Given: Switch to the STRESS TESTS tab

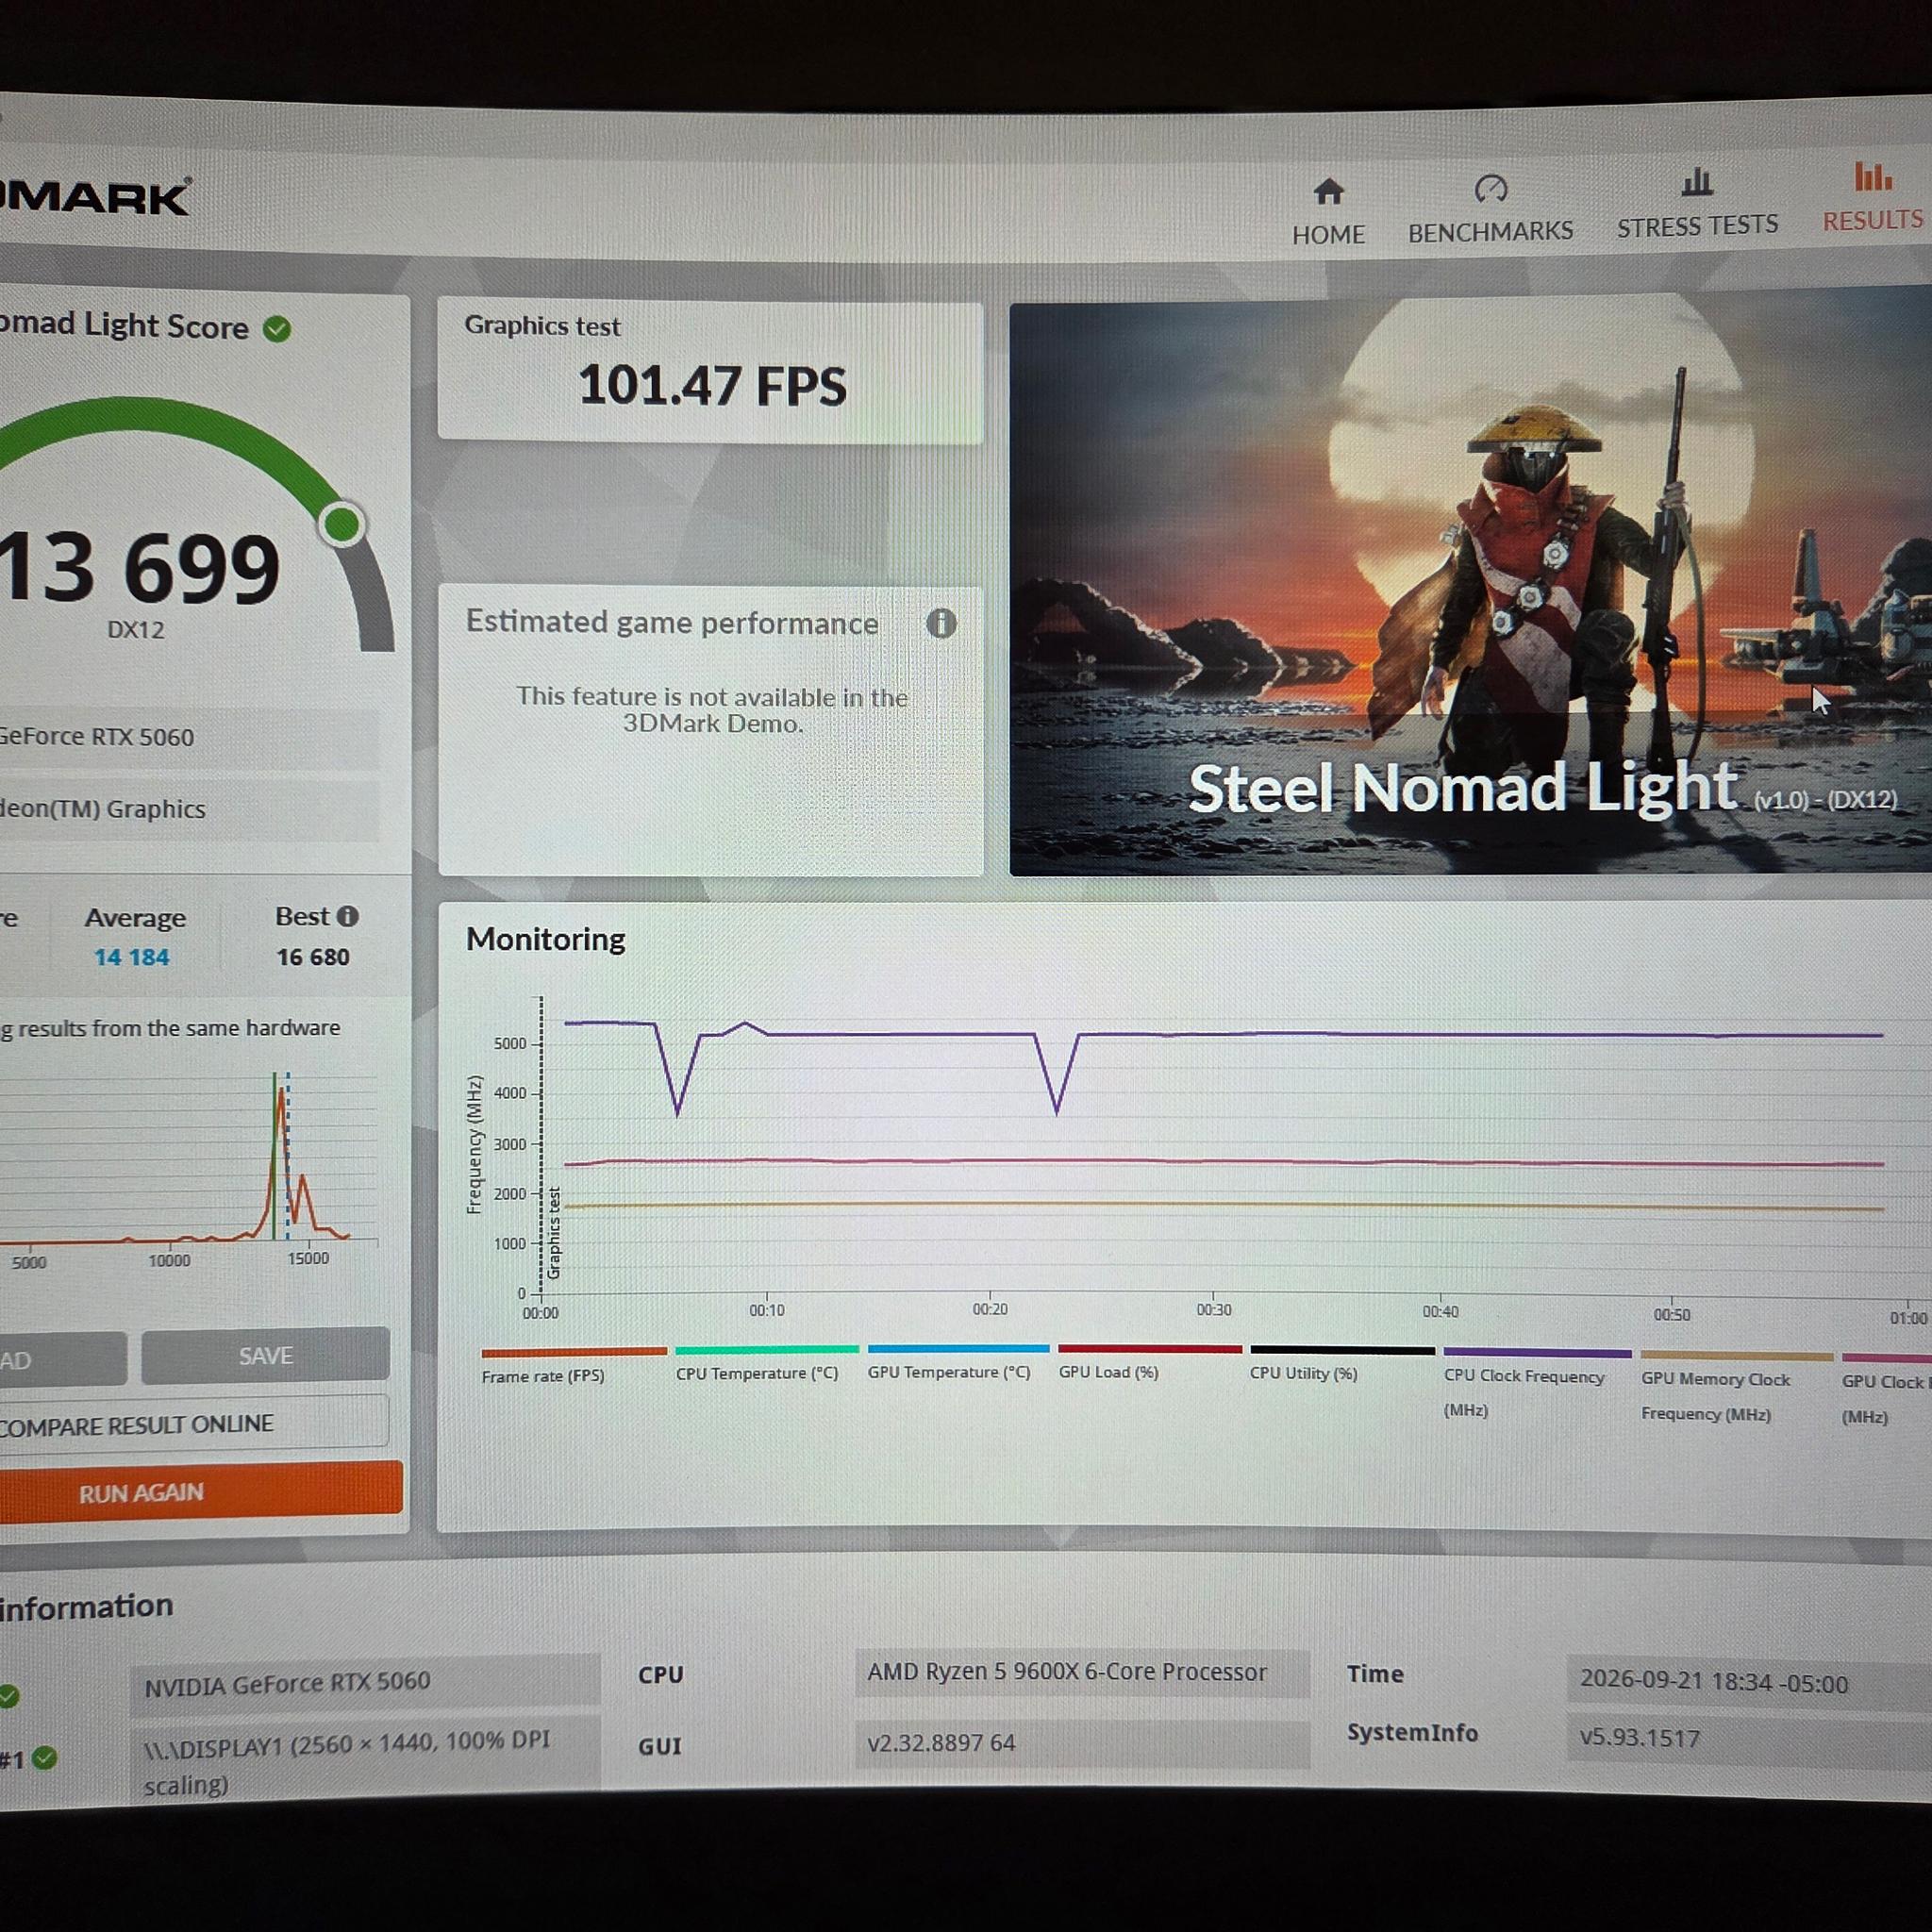Looking at the screenshot, I should (x=1697, y=204).
